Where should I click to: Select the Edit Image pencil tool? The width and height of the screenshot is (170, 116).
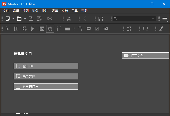tap(25, 29)
